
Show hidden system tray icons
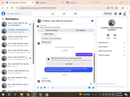(100, 94)
